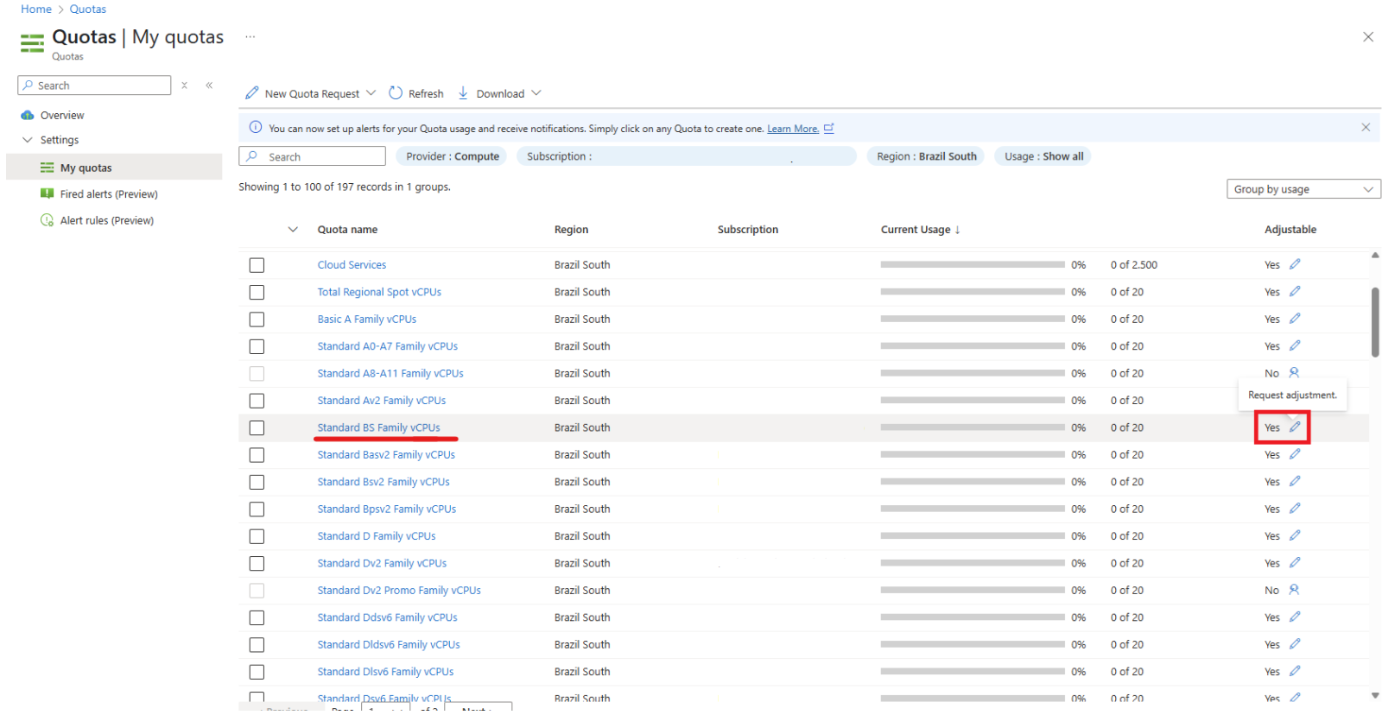The image size is (1382, 715).
Task: Collapse the Settings section in sidebar
Action: (x=28, y=140)
